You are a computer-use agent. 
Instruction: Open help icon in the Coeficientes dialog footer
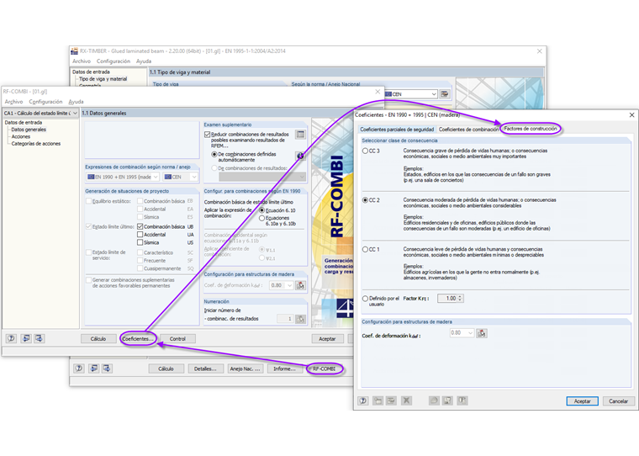[363, 401]
